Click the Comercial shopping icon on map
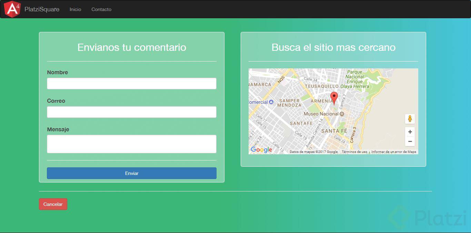Image resolution: width=471 pixels, height=233 pixels. [x=271, y=102]
